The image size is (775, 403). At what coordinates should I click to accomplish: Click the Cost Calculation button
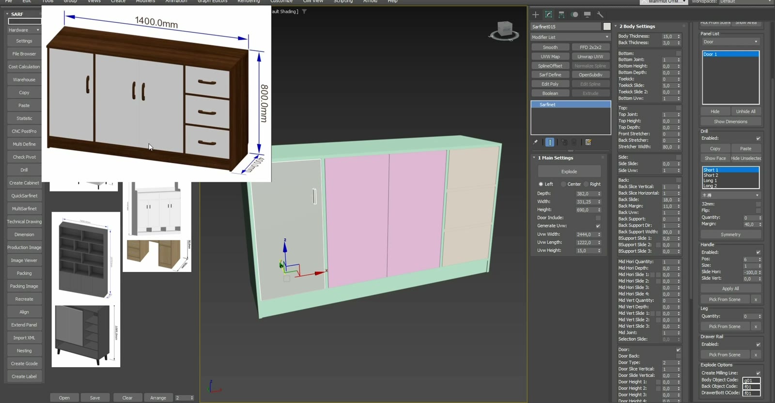tap(24, 67)
